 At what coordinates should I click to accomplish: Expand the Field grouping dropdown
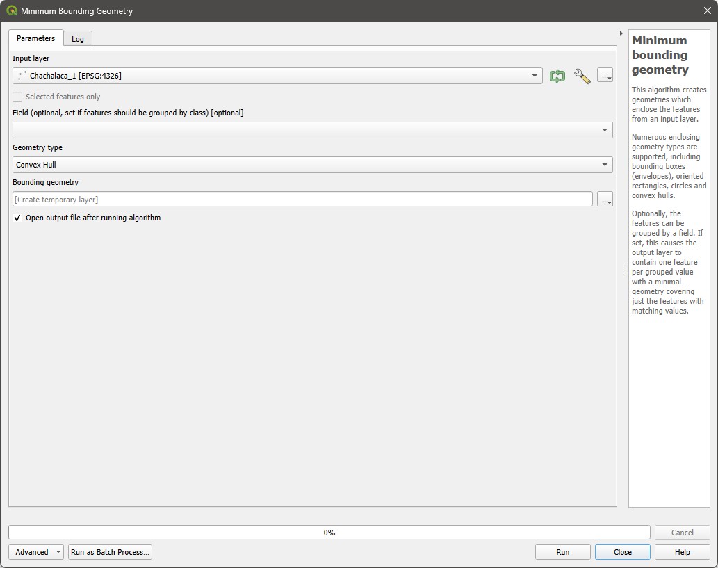313,130
